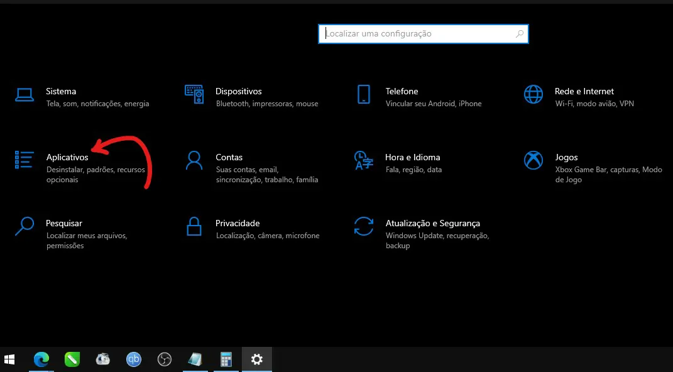Image resolution: width=673 pixels, height=372 pixels.
Task: Open the Windows Start menu
Action: pos(9,359)
